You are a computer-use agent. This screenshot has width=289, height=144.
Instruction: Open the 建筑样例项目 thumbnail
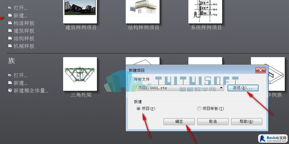click(x=80, y=12)
